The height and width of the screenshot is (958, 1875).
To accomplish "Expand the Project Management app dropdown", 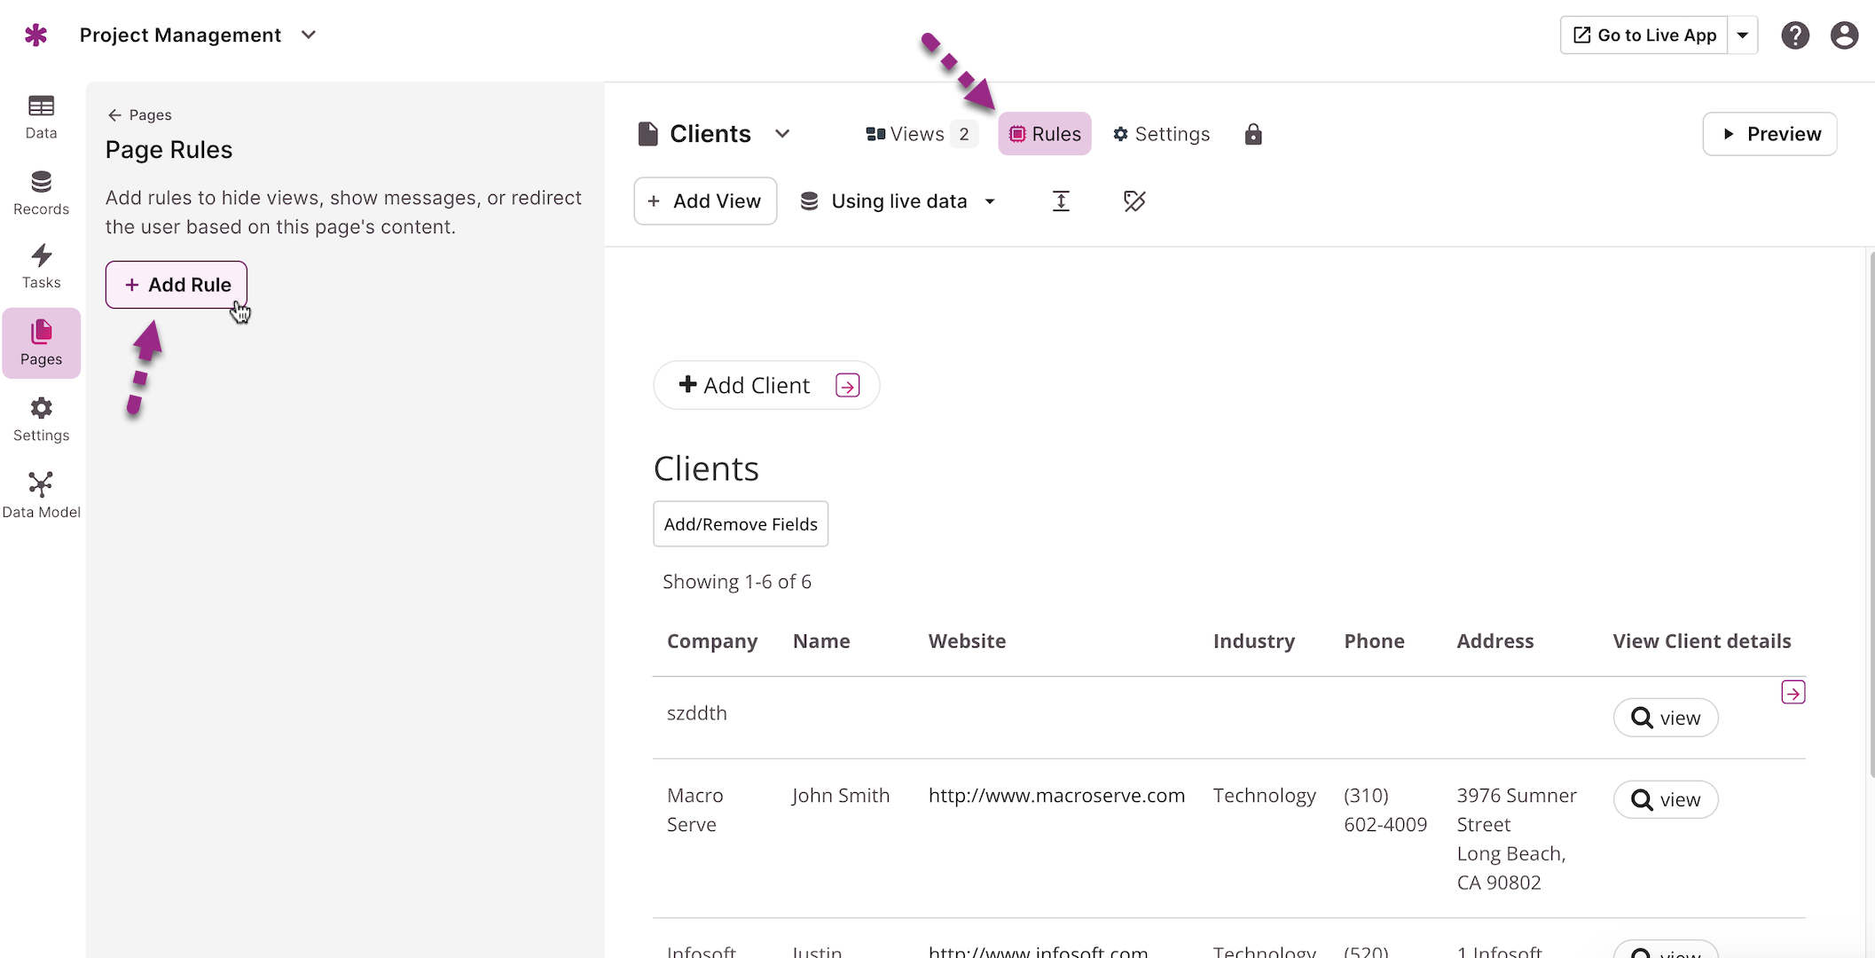I will [x=309, y=35].
